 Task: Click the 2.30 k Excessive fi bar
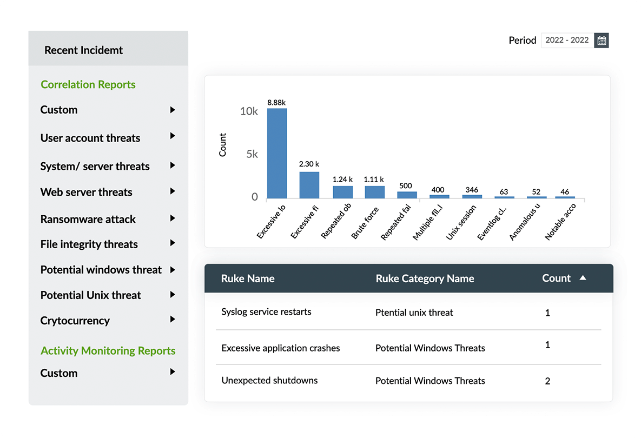point(309,185)
